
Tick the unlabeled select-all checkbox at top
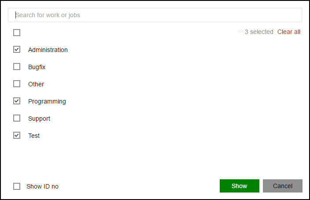pyautogui.click(x=17, y=33)
